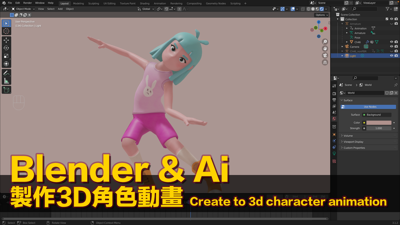Switch perspective/orthographic grid icon
The image size is (400, 225).
(x=325, y=62)
